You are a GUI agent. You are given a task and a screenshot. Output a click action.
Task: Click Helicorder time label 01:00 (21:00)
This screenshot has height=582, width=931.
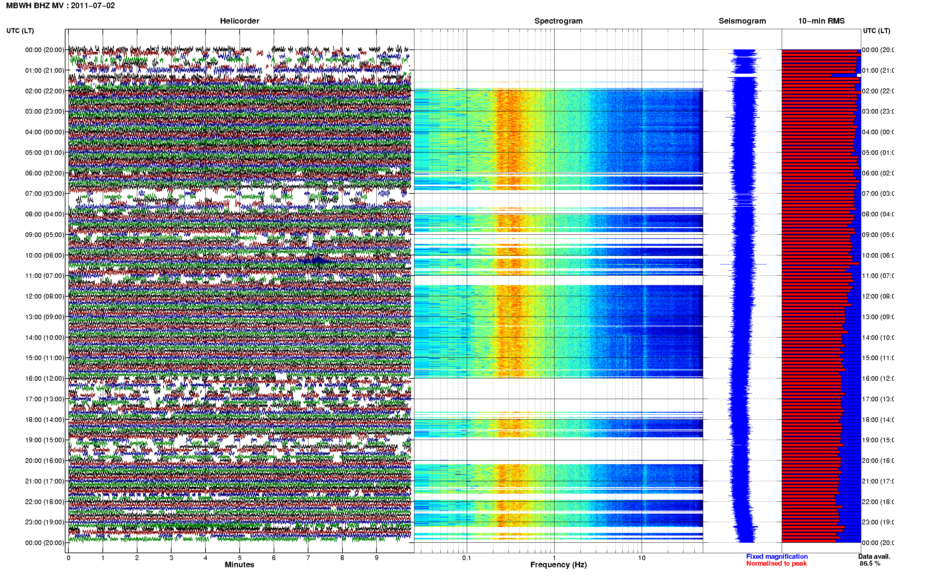click(x=45, y=70)
